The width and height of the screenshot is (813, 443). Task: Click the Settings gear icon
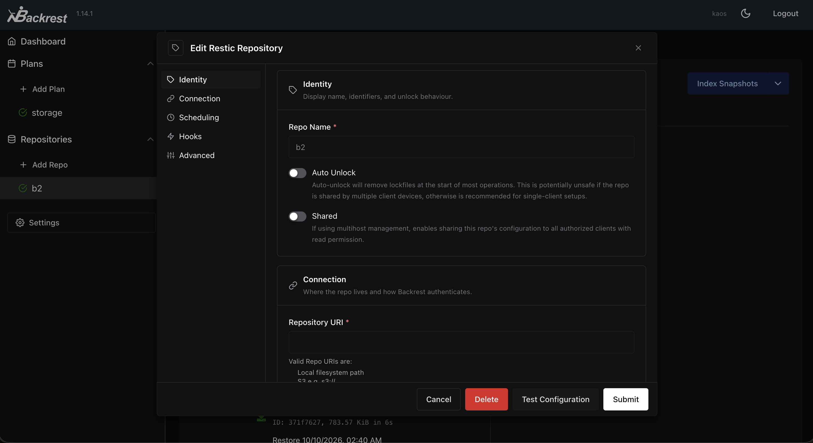[20, 223]
